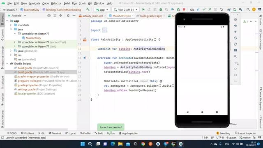Click emulator toolbar overview square icon
Image resolution: width=263 pixels, height=148 pixels.
click(235, 75)
